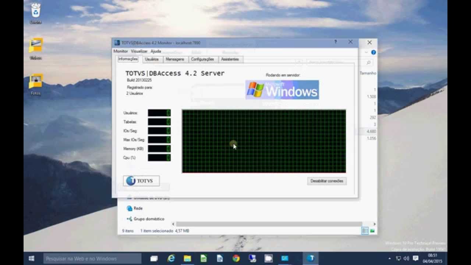Click the Cpu (%) counter display

[159, 158]
